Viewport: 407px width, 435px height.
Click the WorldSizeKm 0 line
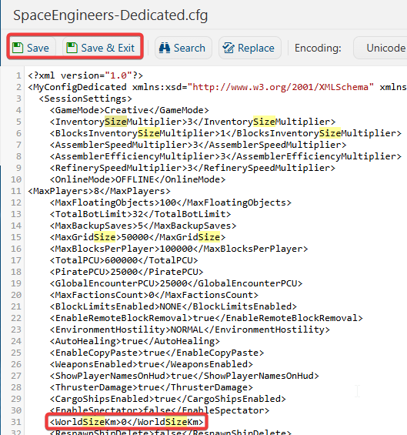[127, 422]
